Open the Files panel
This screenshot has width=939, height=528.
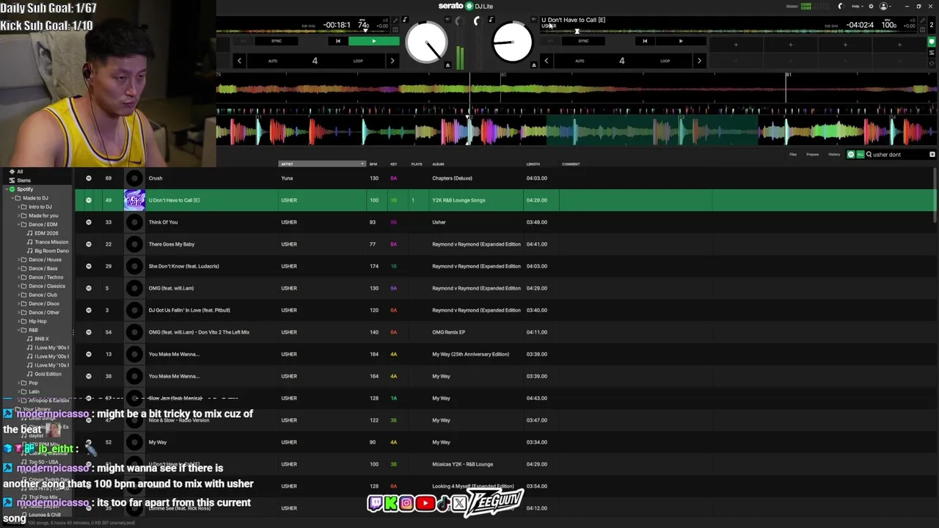point(793,155)
